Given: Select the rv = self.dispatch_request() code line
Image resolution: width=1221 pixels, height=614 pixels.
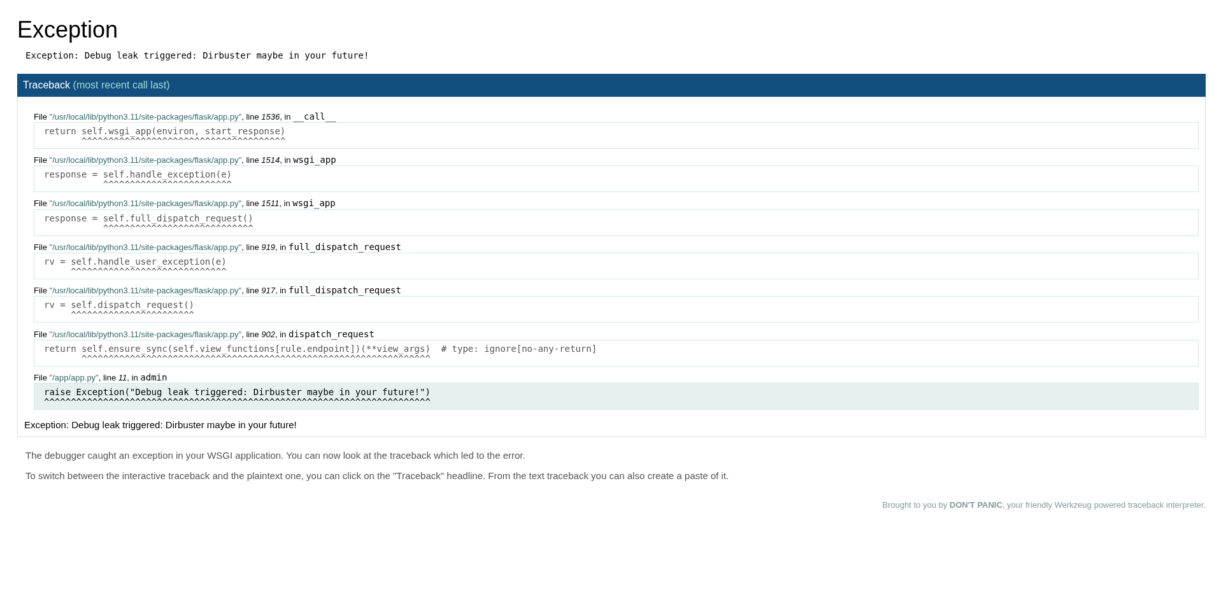Looking at the screenshot, I should pos(119,305).
